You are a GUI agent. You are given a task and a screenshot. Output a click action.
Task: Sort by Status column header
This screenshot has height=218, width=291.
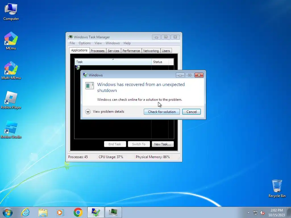(160, 62)
